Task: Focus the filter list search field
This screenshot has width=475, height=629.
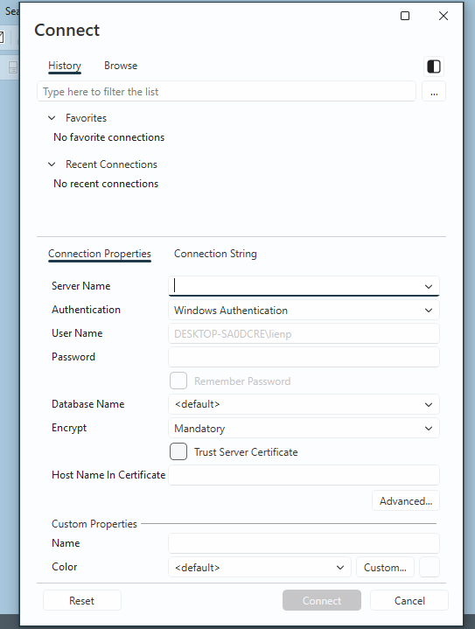Action: tap(227, 92)
